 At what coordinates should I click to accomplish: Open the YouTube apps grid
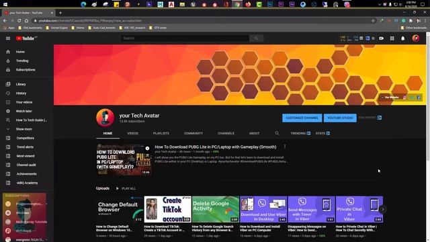(x=392, y=38)
